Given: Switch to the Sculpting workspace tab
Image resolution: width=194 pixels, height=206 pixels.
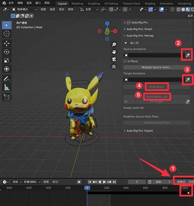Looking at the screenshot, I should coord(94,4).
